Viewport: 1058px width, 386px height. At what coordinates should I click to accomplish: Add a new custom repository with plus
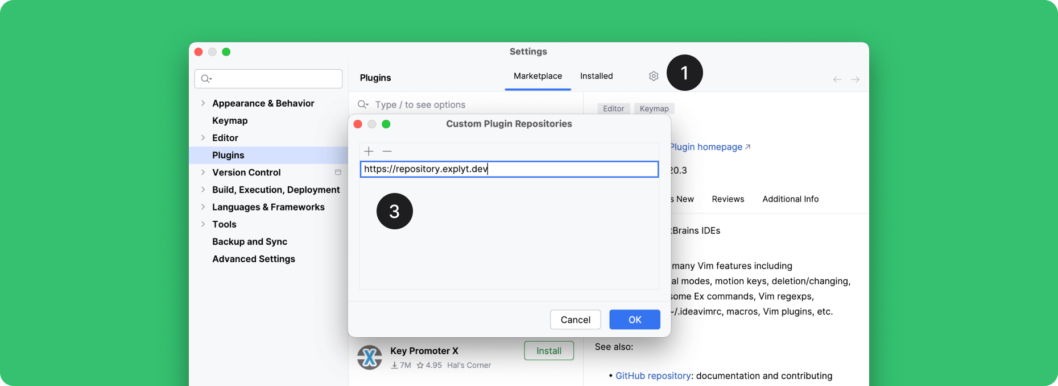[369, 151]
